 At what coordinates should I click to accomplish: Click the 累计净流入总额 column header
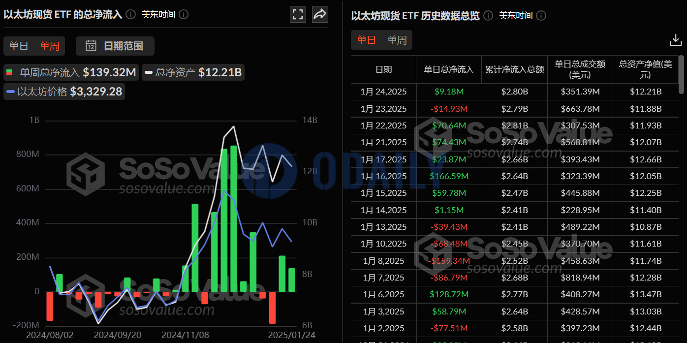(515, 69)
